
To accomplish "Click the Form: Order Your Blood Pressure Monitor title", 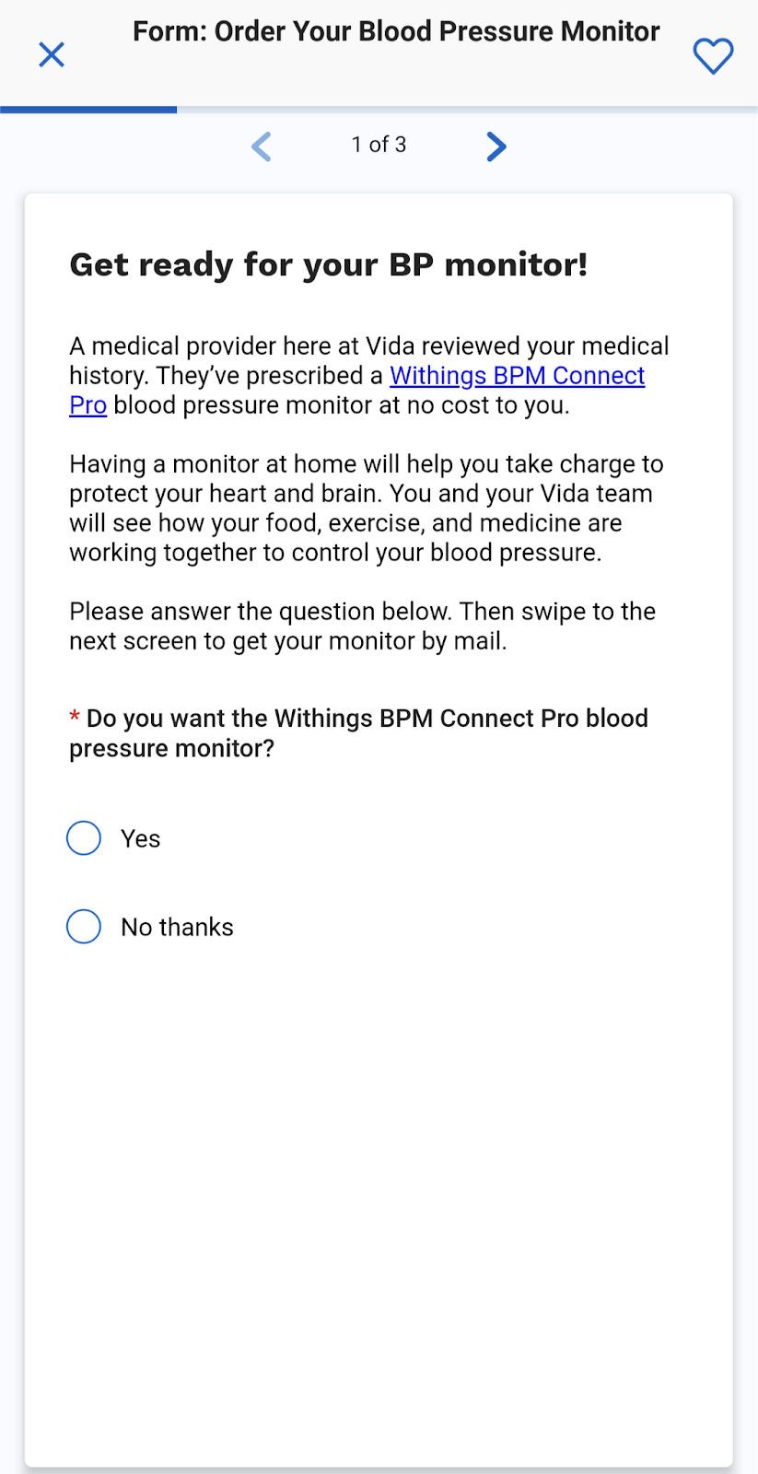I will (396, 32).
